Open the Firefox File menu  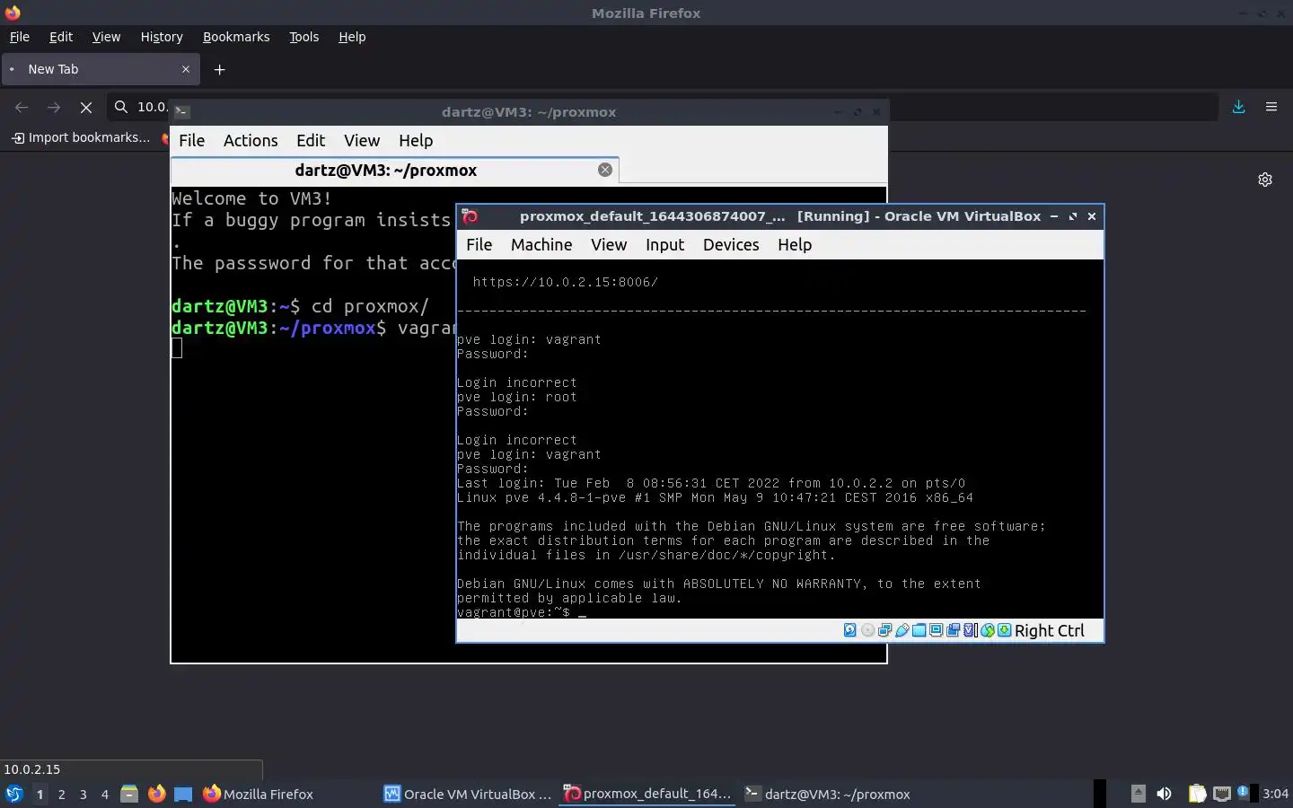pyautogui.click(x=20, y=37)
